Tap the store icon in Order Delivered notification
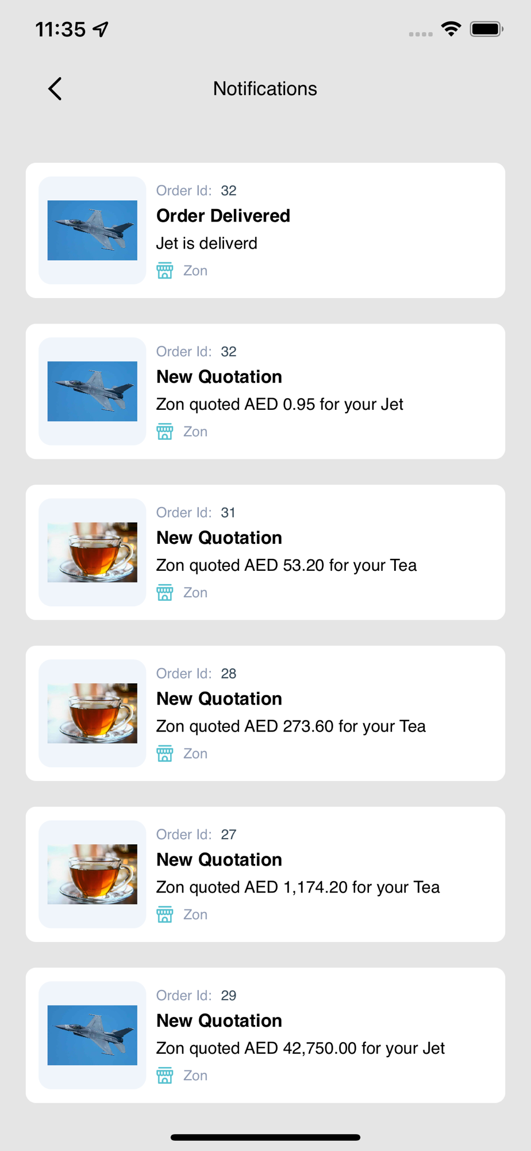This screenshot has height=1151, width=531. point(165,270)
